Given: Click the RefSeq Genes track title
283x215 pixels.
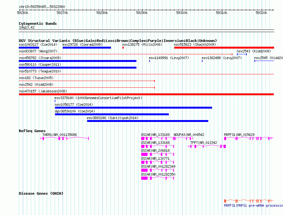Looking at the screenshot, I should pos(32,131).
